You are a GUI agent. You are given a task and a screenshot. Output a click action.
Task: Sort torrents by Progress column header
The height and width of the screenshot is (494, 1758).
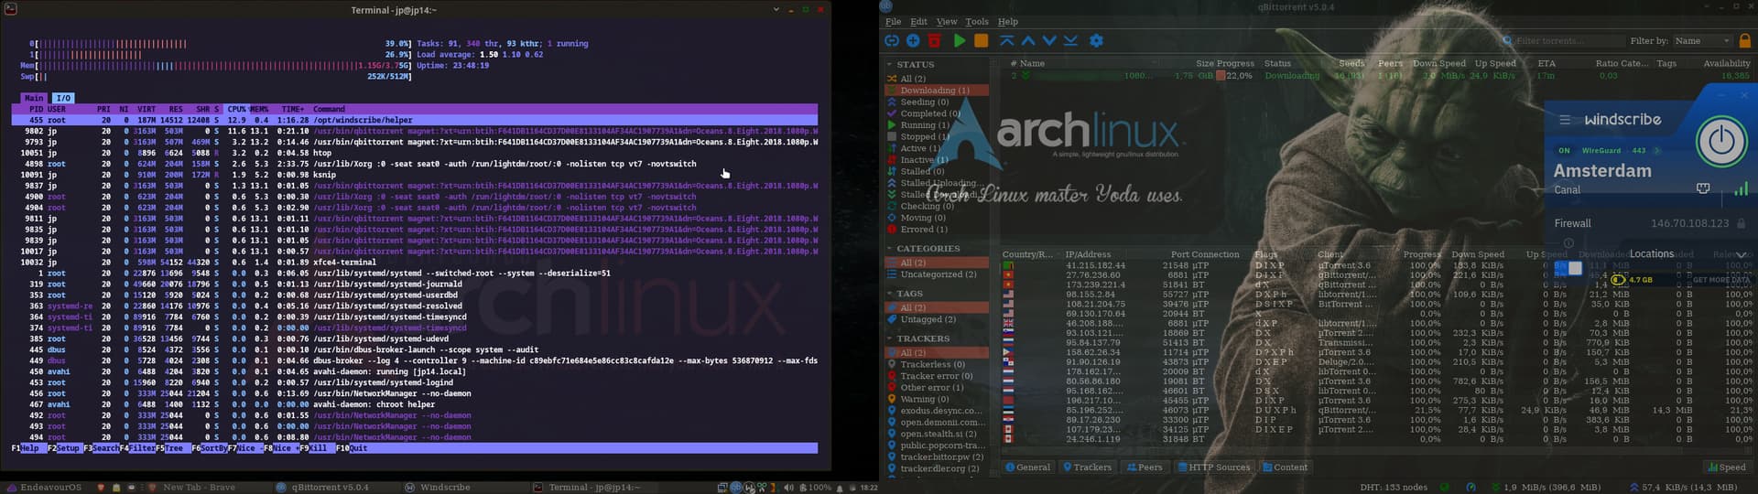1235,64
